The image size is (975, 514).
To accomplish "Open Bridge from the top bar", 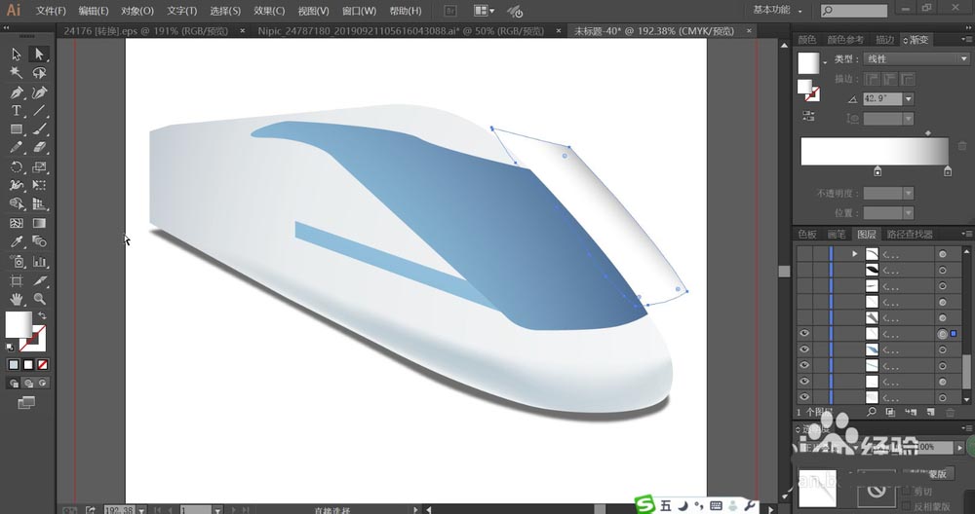I will coord(450,11).
